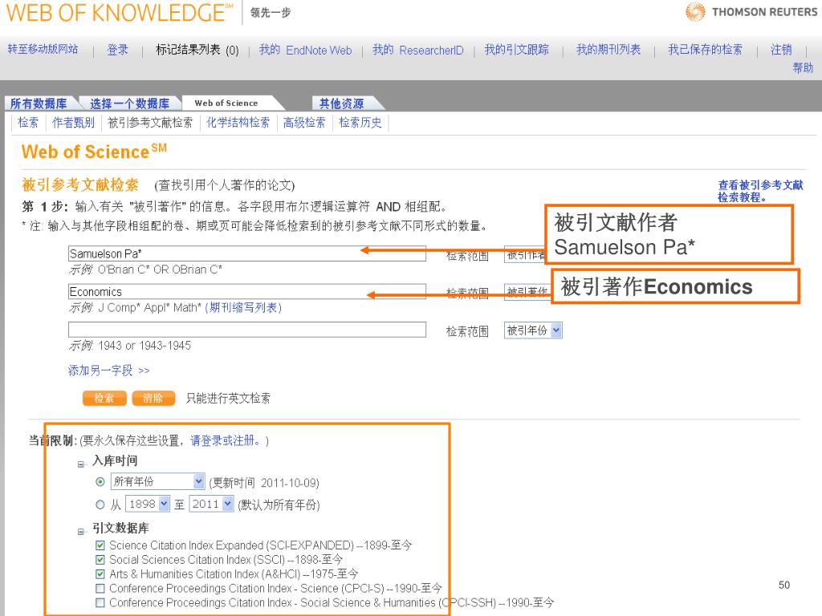Open the 2011 end year dropdown
Screen dimensions: 822x616
[x=211, y=504]
